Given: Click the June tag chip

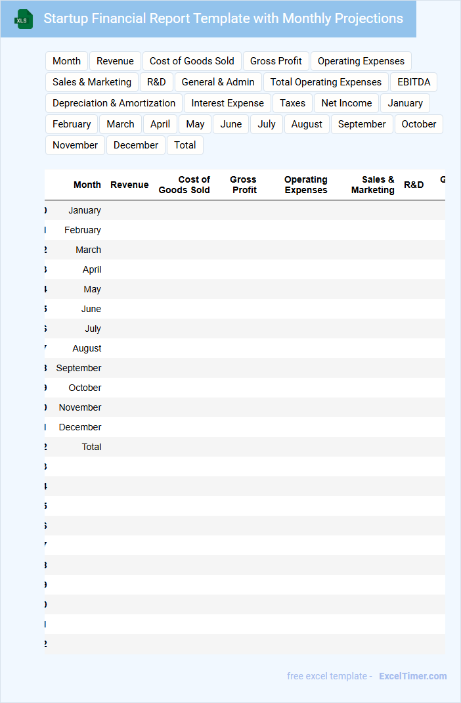Looking at the screenshot, I should (230, 124).
